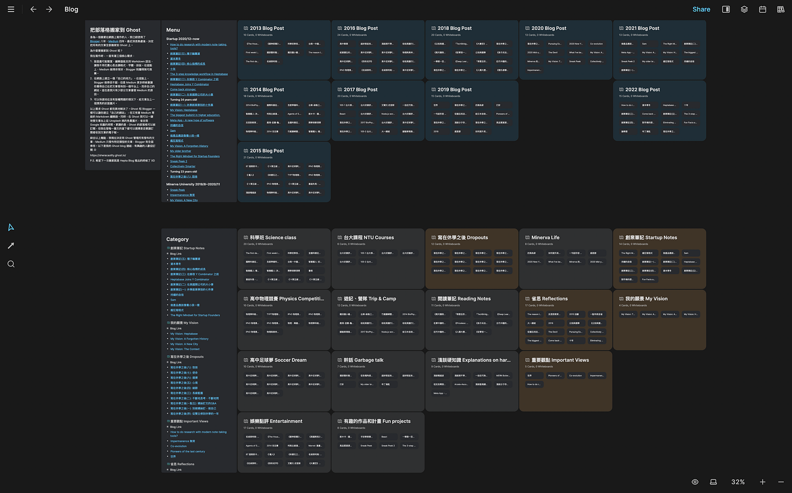Zoom out with the minus button
Viewport: 792px width, 493px height.
pos(780,482)
